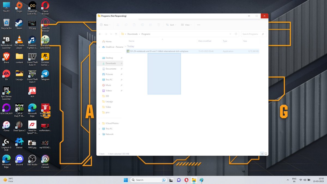The image size is (327, 184).
Task: Cut the selected file using toolbar icon
Action: tap(118, 25)
